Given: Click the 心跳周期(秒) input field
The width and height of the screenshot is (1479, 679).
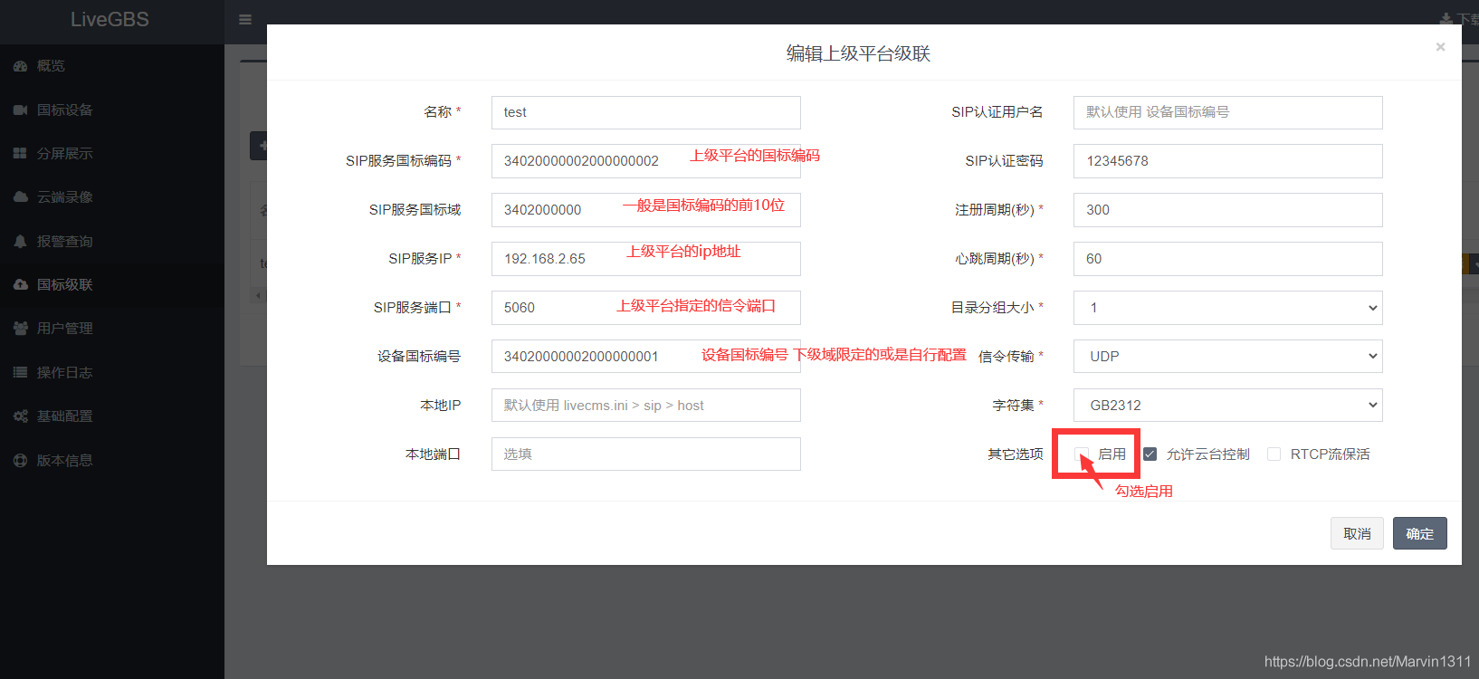Looking at the screenshot, I should coord(1228,259).
